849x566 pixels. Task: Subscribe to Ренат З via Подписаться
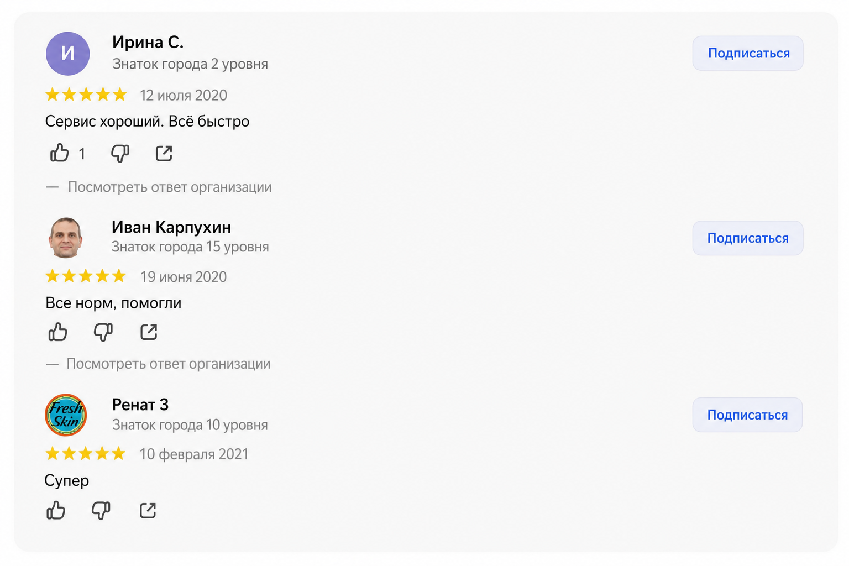click(x=747, y=415)
